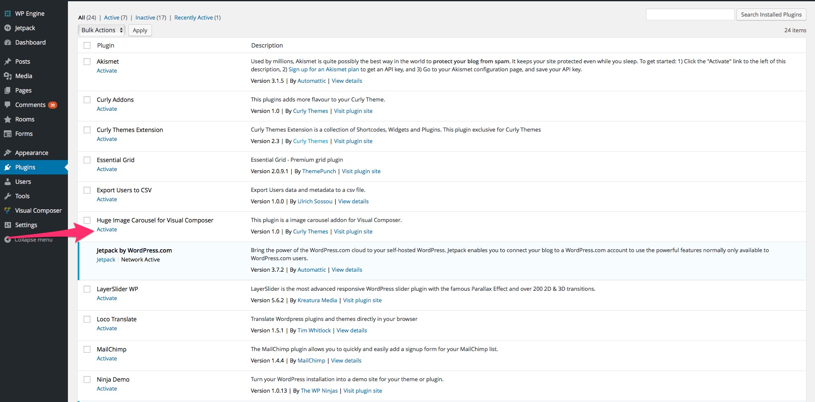Click Search Installed Plugins button
815x402 pixels.
(771, 14)
